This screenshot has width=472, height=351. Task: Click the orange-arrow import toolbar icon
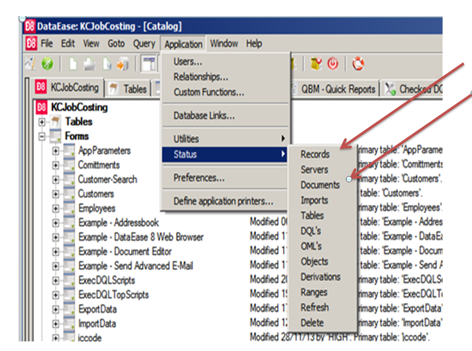pos(123,64)
